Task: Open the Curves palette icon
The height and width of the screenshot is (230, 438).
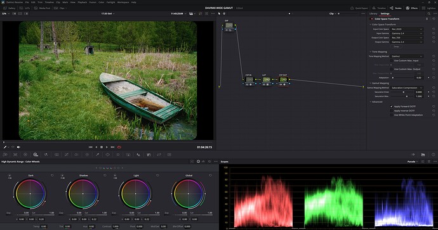Action: point(67,155)
